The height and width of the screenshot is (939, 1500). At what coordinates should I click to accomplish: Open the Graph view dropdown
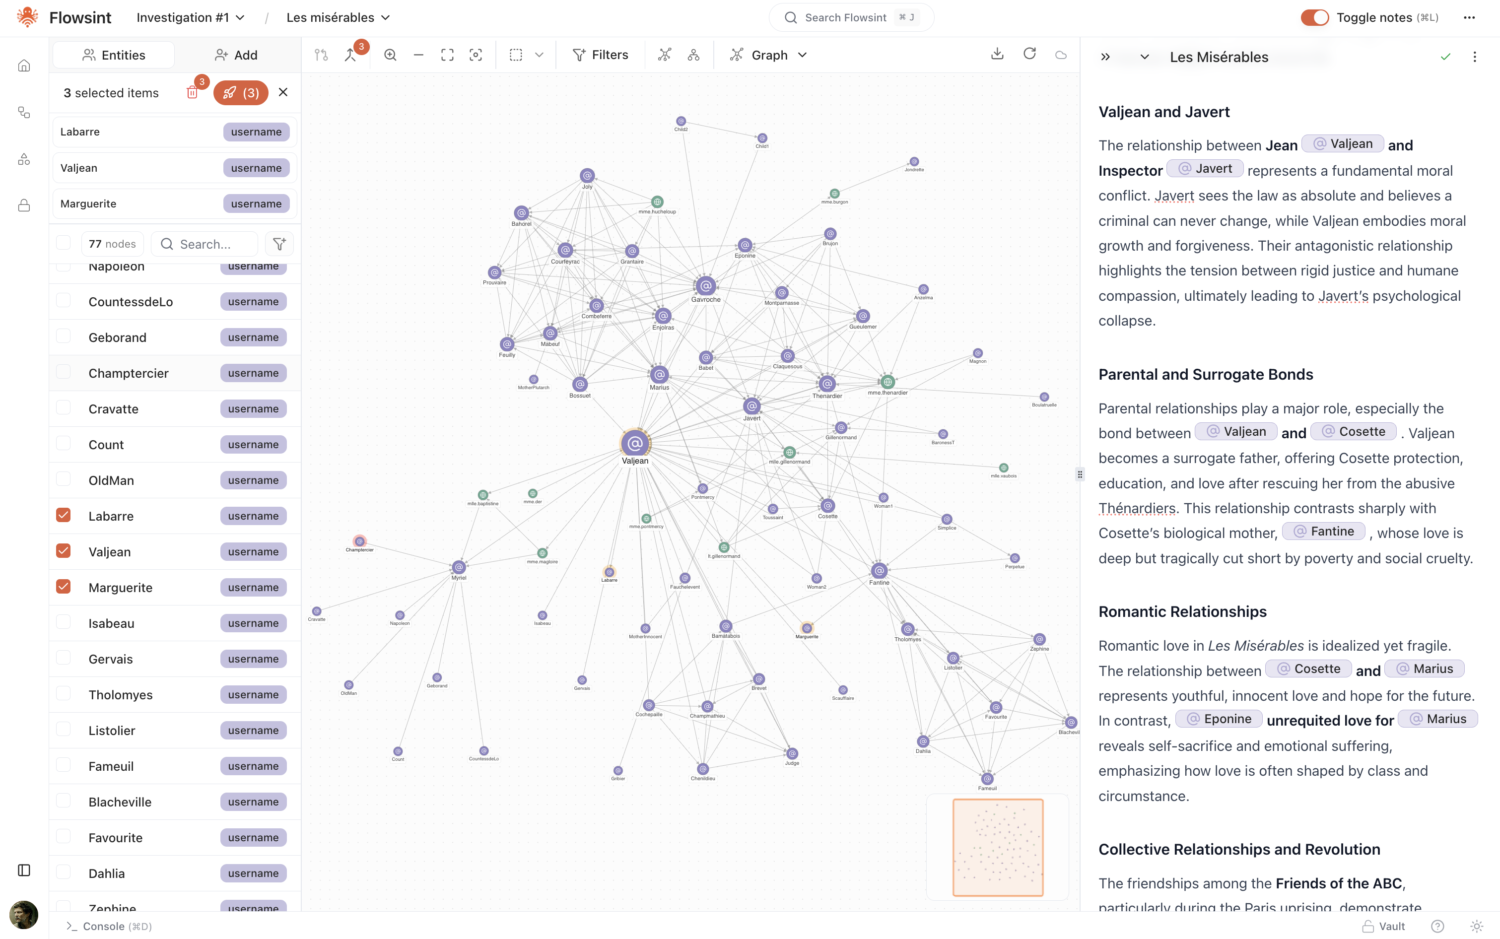click(768, 55)
